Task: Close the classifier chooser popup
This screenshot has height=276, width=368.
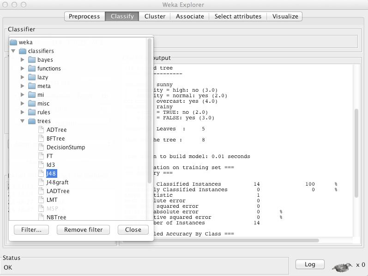Action: (133, 229)
